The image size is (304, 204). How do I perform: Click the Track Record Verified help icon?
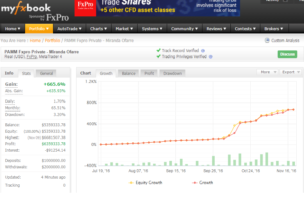point(203,51)
